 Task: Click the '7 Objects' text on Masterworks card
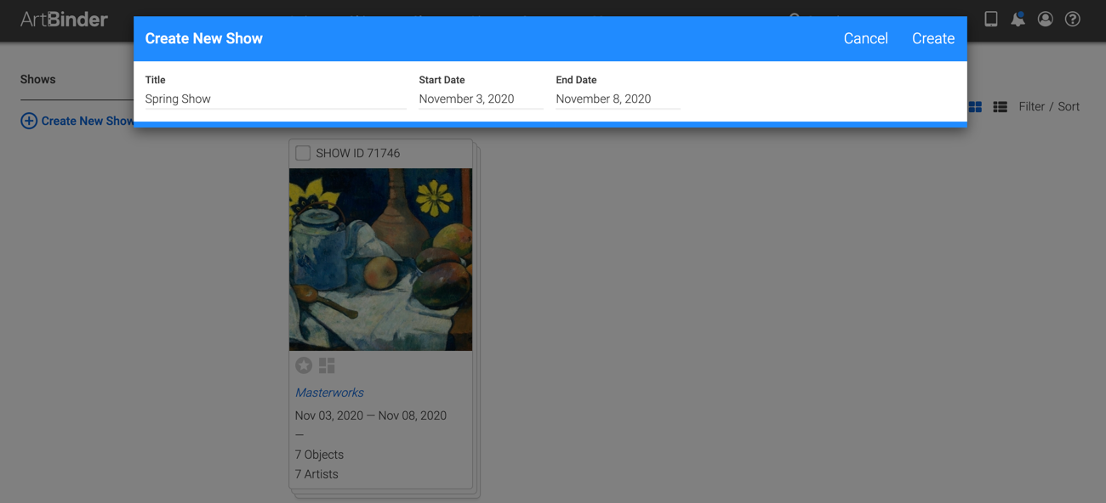(x=319, y=455)
